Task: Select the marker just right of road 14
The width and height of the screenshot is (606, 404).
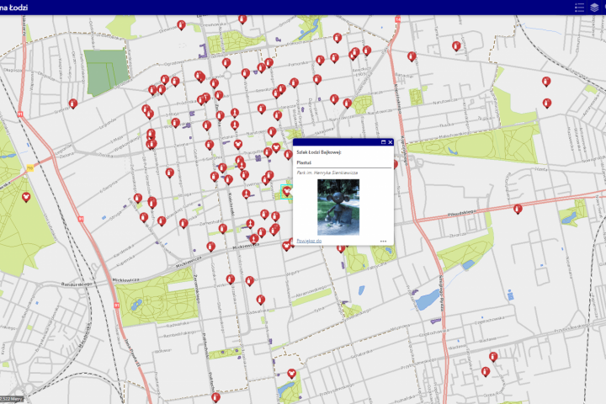Action: [412, 57]
